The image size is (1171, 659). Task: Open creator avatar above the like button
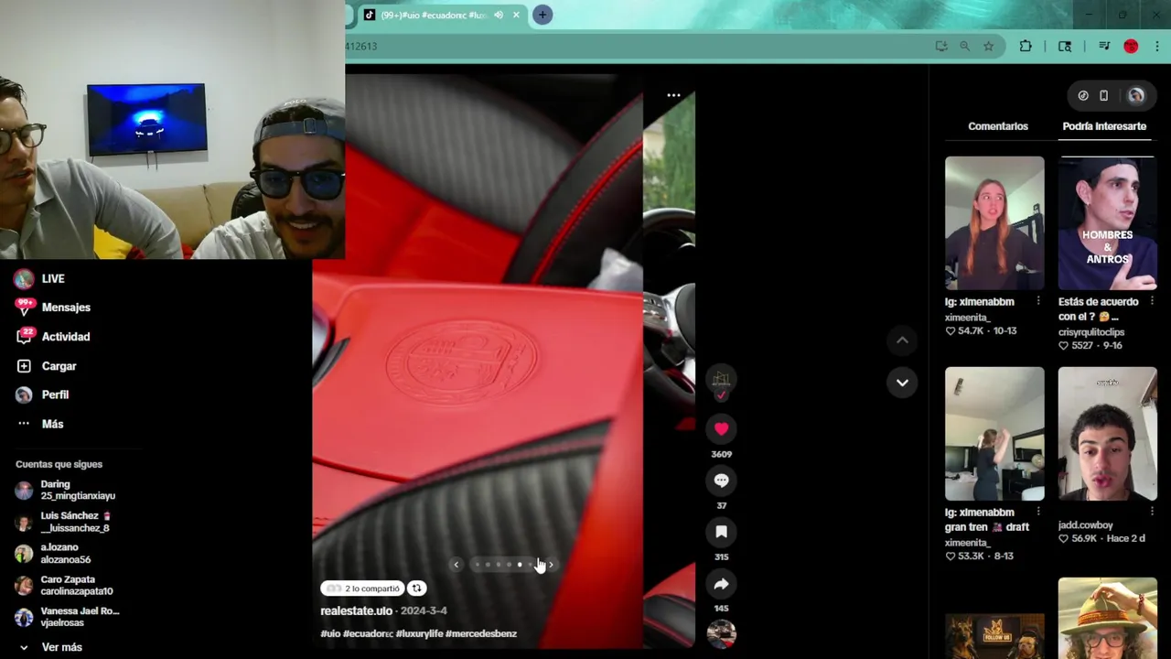(721, 378)
